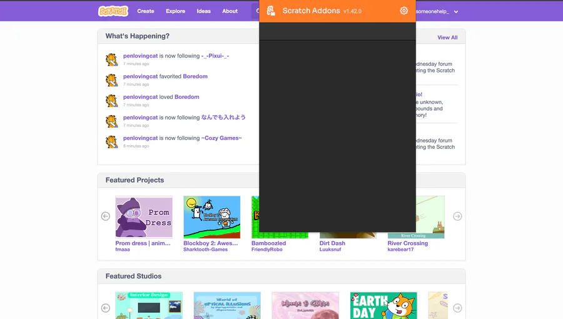
Task: Open Boredom link in loved entry
Action: point(186,96)
